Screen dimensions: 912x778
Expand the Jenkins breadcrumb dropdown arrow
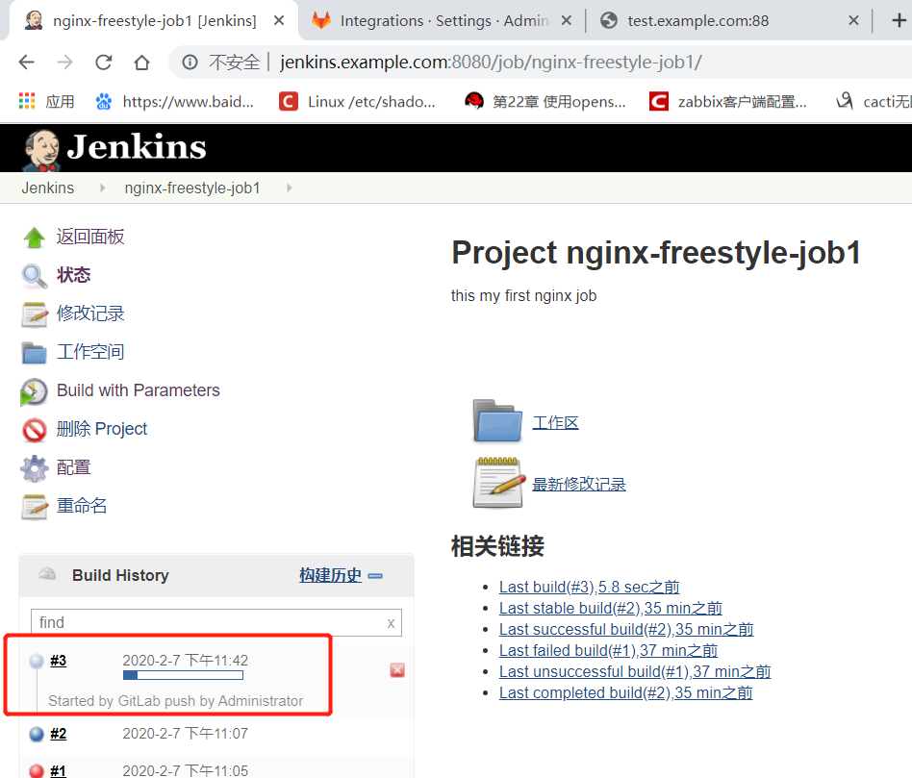point(102,188)
